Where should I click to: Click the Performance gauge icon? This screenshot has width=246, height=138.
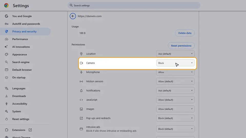[6, 39]
